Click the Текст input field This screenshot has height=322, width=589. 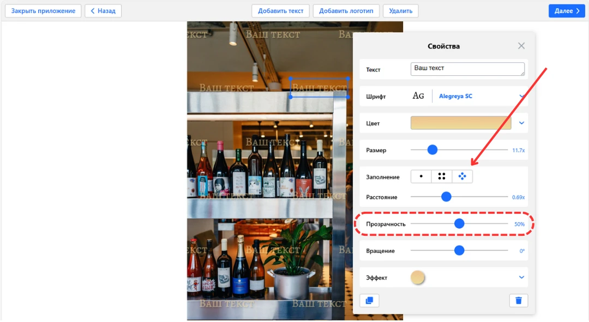[467, 69]
